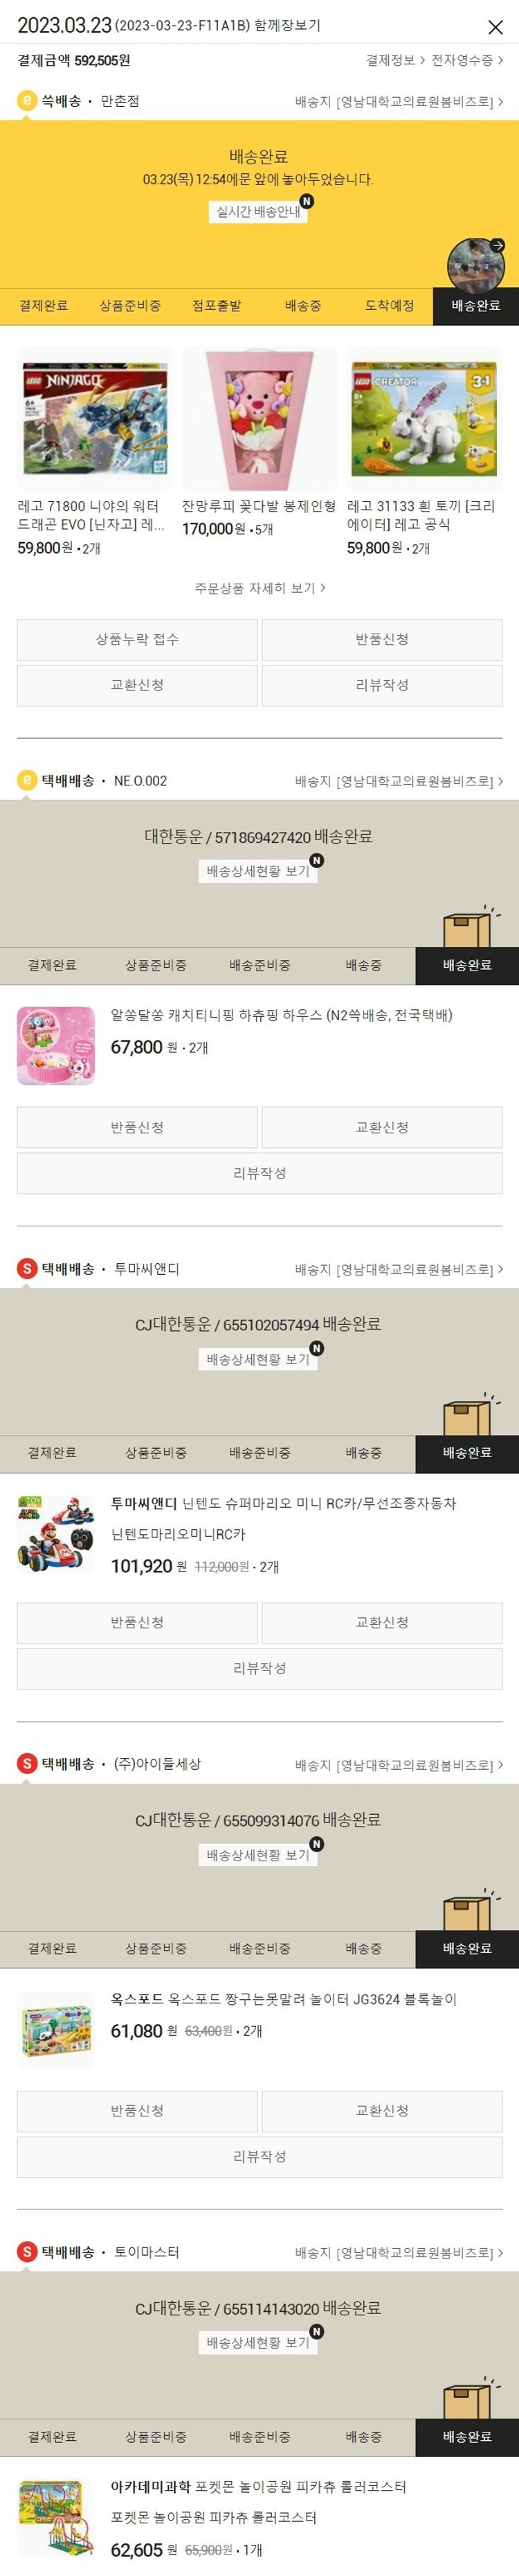The height and width of the screenshot is (2576, 519).
Task: Tap the red S icon beside 토이마스터
Action: tap(28, 2251)
